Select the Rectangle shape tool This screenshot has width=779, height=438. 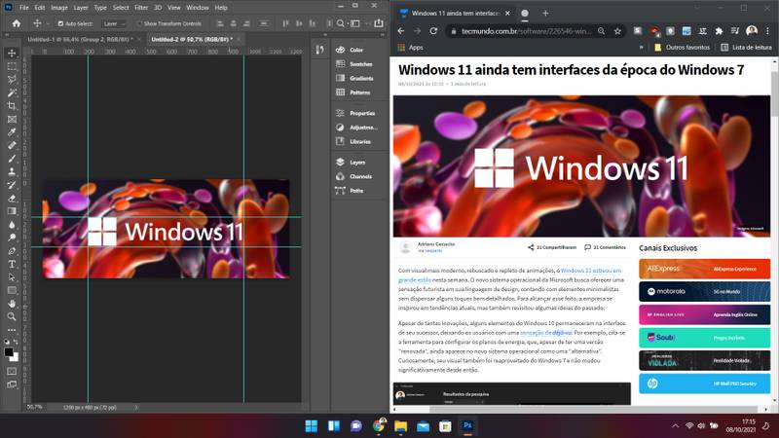[12, 290]
